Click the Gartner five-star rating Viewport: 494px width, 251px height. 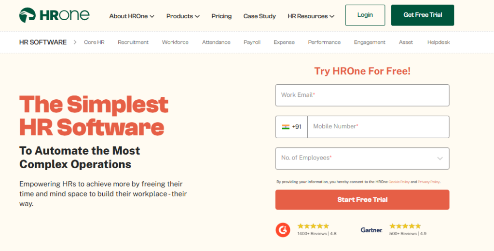405,226
